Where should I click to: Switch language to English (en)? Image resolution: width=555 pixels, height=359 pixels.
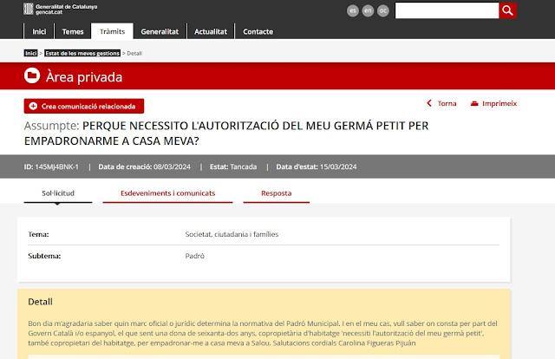coord(368,10)
